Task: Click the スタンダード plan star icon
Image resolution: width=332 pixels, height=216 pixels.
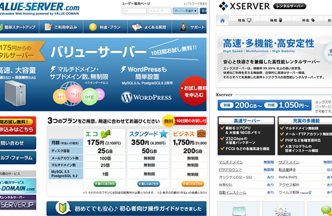Action: (x=163, y=133)
